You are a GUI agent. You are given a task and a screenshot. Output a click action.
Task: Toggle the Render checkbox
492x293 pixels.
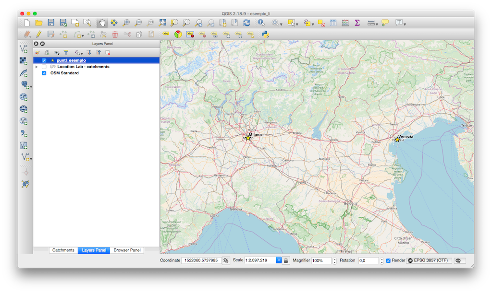pyautogui.click(x=388, y=260)
